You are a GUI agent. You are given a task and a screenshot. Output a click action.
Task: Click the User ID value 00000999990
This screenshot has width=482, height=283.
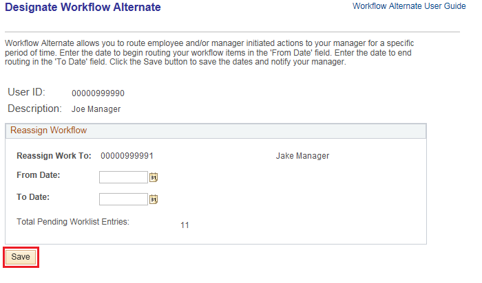coord(98,93)
